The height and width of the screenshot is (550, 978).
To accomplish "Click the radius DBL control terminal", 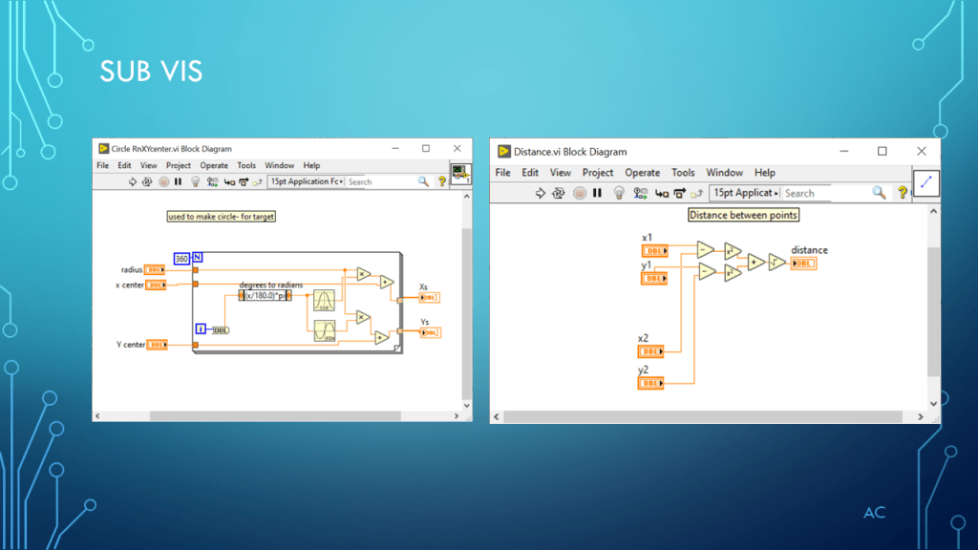I will click(x=156, y=270).
